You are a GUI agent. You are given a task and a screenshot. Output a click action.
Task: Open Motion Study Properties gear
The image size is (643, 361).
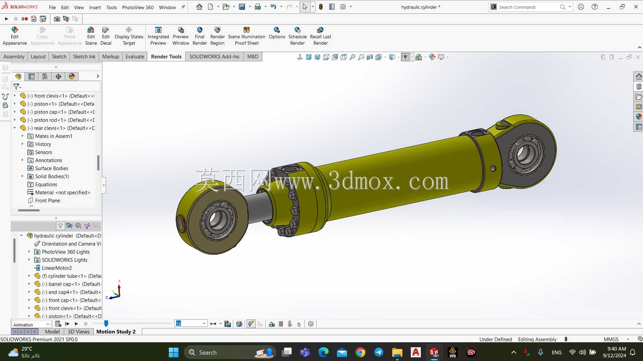pos(311,324)
